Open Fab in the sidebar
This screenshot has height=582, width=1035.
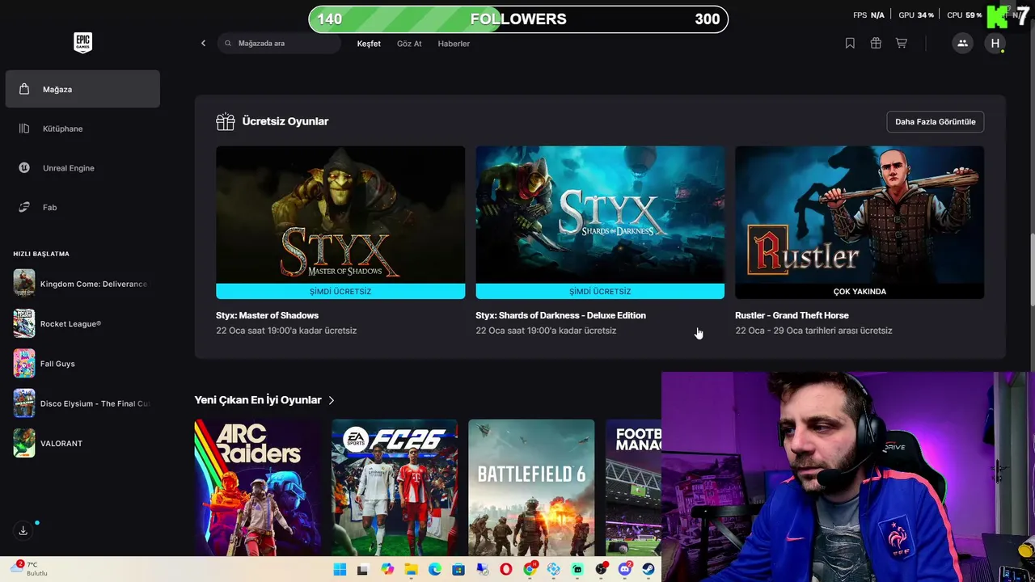(x=82, y=208)
